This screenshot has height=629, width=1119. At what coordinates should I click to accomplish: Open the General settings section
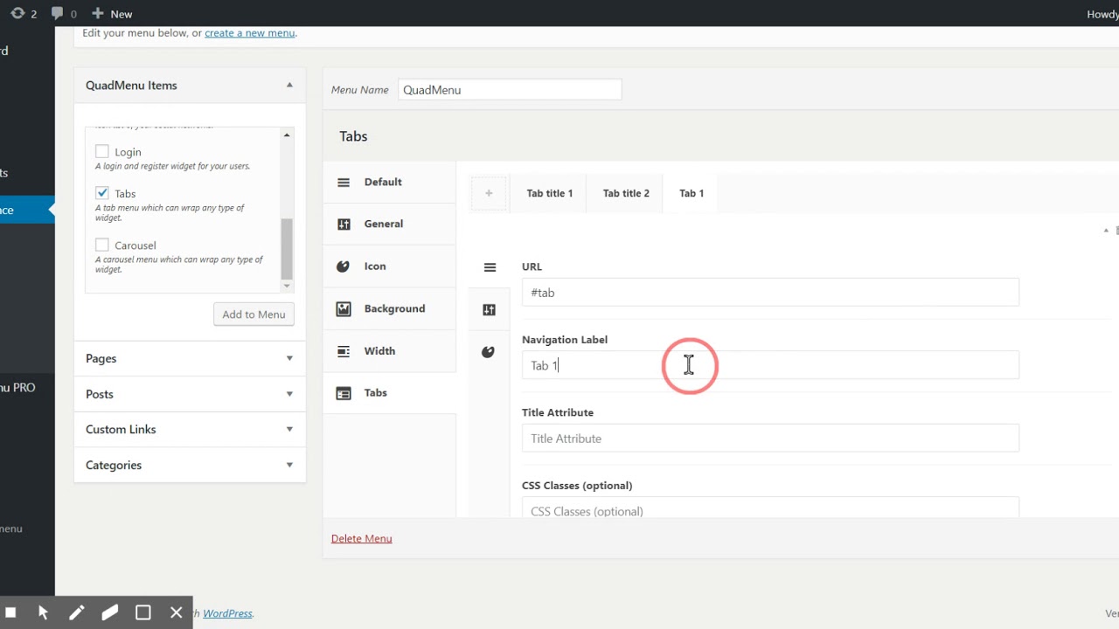[x=389, y=224]
